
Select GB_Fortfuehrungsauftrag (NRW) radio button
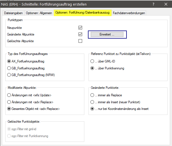pos(9,75)
